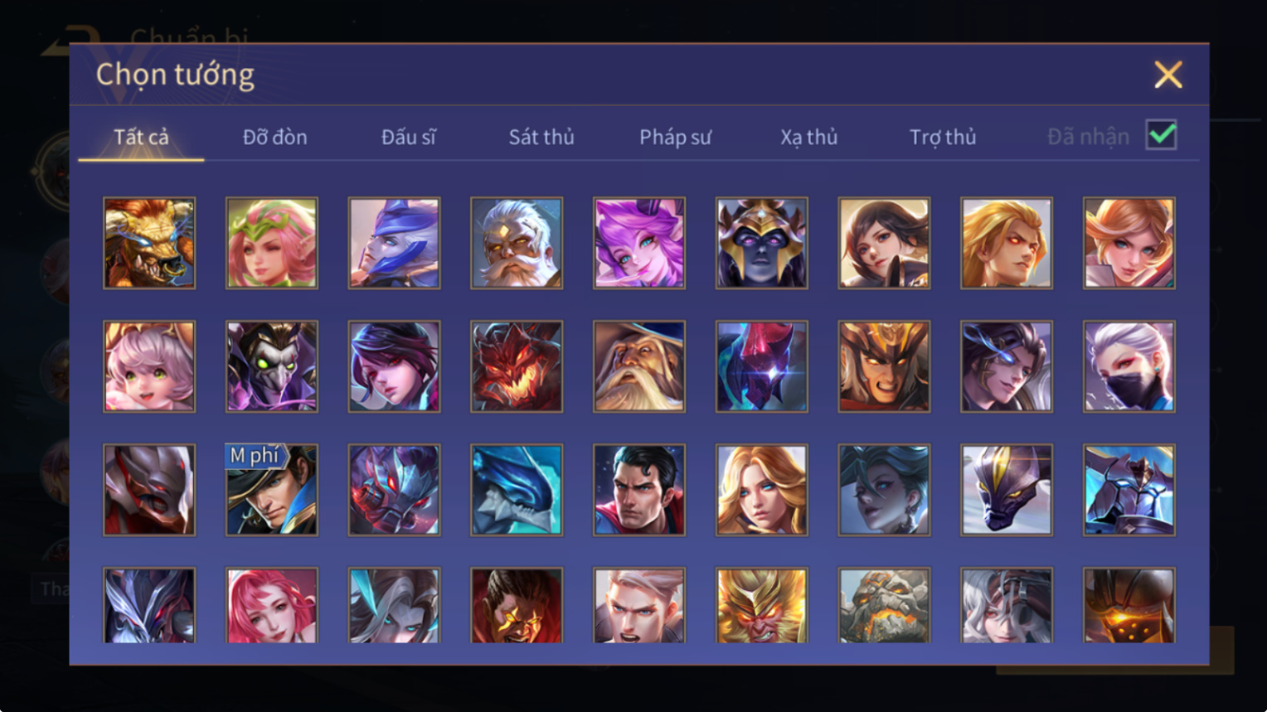Pick the stone golem hero portrait
Screen dimensions: 1267x712
(x=884, y=606)
